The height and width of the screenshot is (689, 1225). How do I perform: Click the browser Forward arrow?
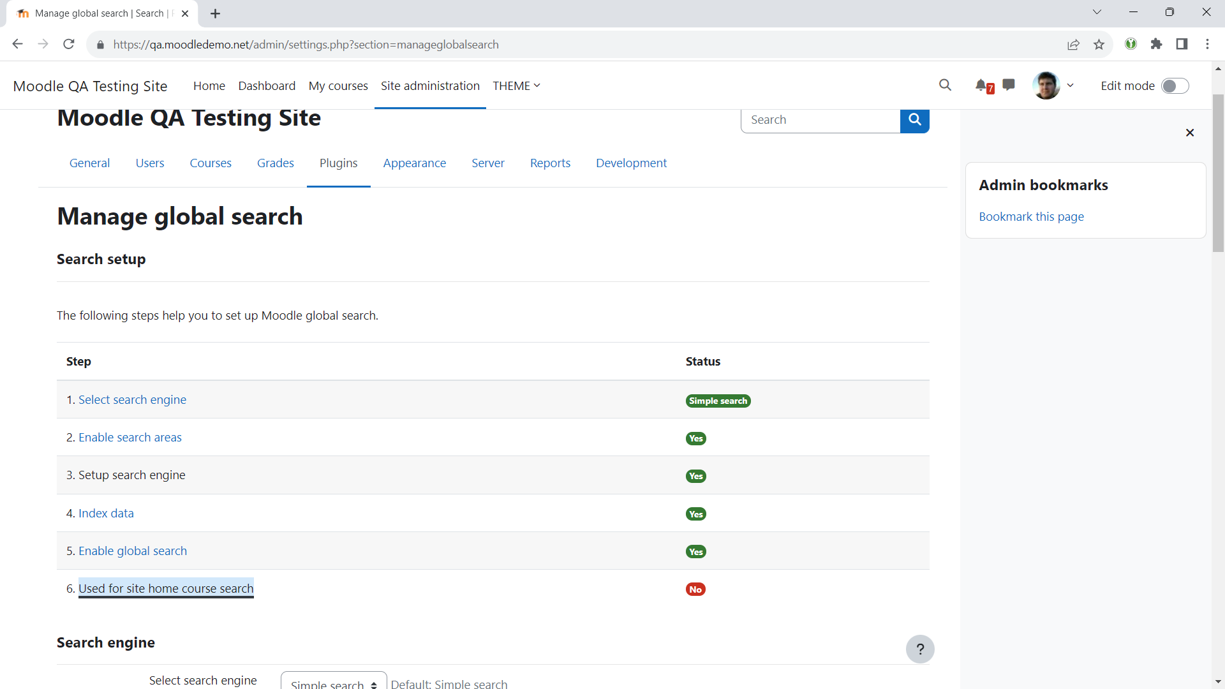point(43,44)
